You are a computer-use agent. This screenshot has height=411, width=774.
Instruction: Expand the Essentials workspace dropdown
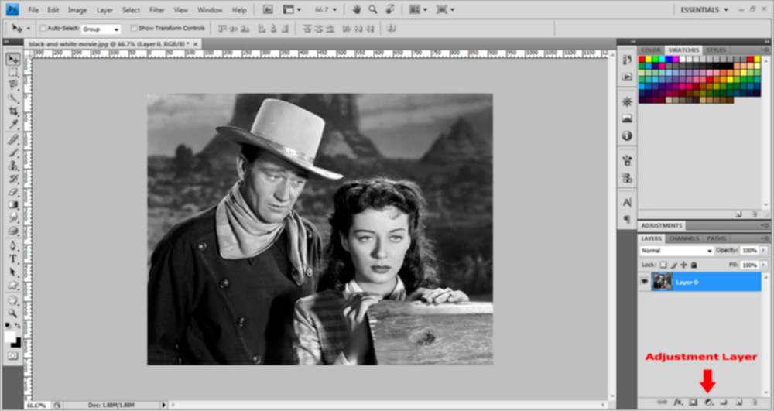[704, 9]
